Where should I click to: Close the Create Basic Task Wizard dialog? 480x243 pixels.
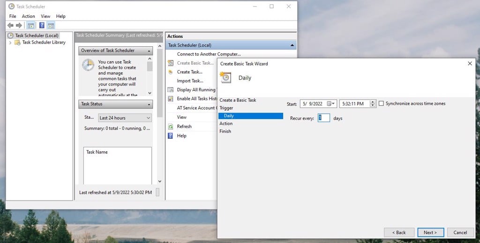point(470,64)
